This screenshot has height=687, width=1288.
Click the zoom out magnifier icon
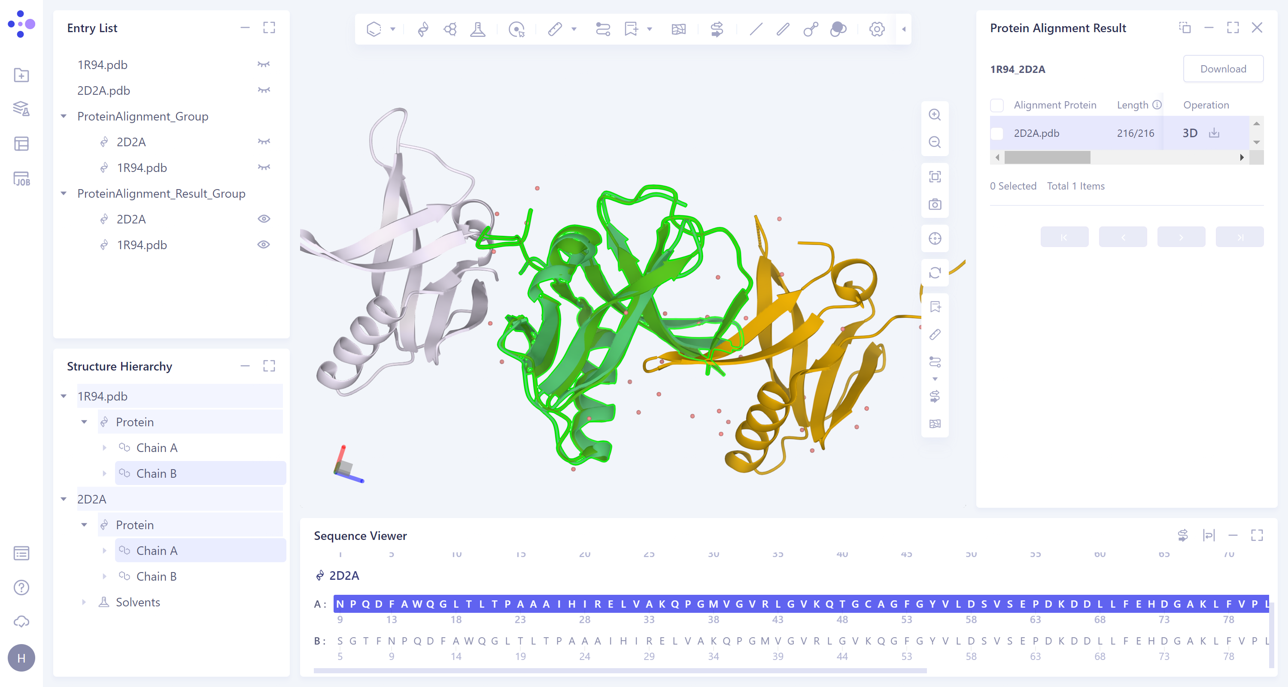click(x=935, y=142)
